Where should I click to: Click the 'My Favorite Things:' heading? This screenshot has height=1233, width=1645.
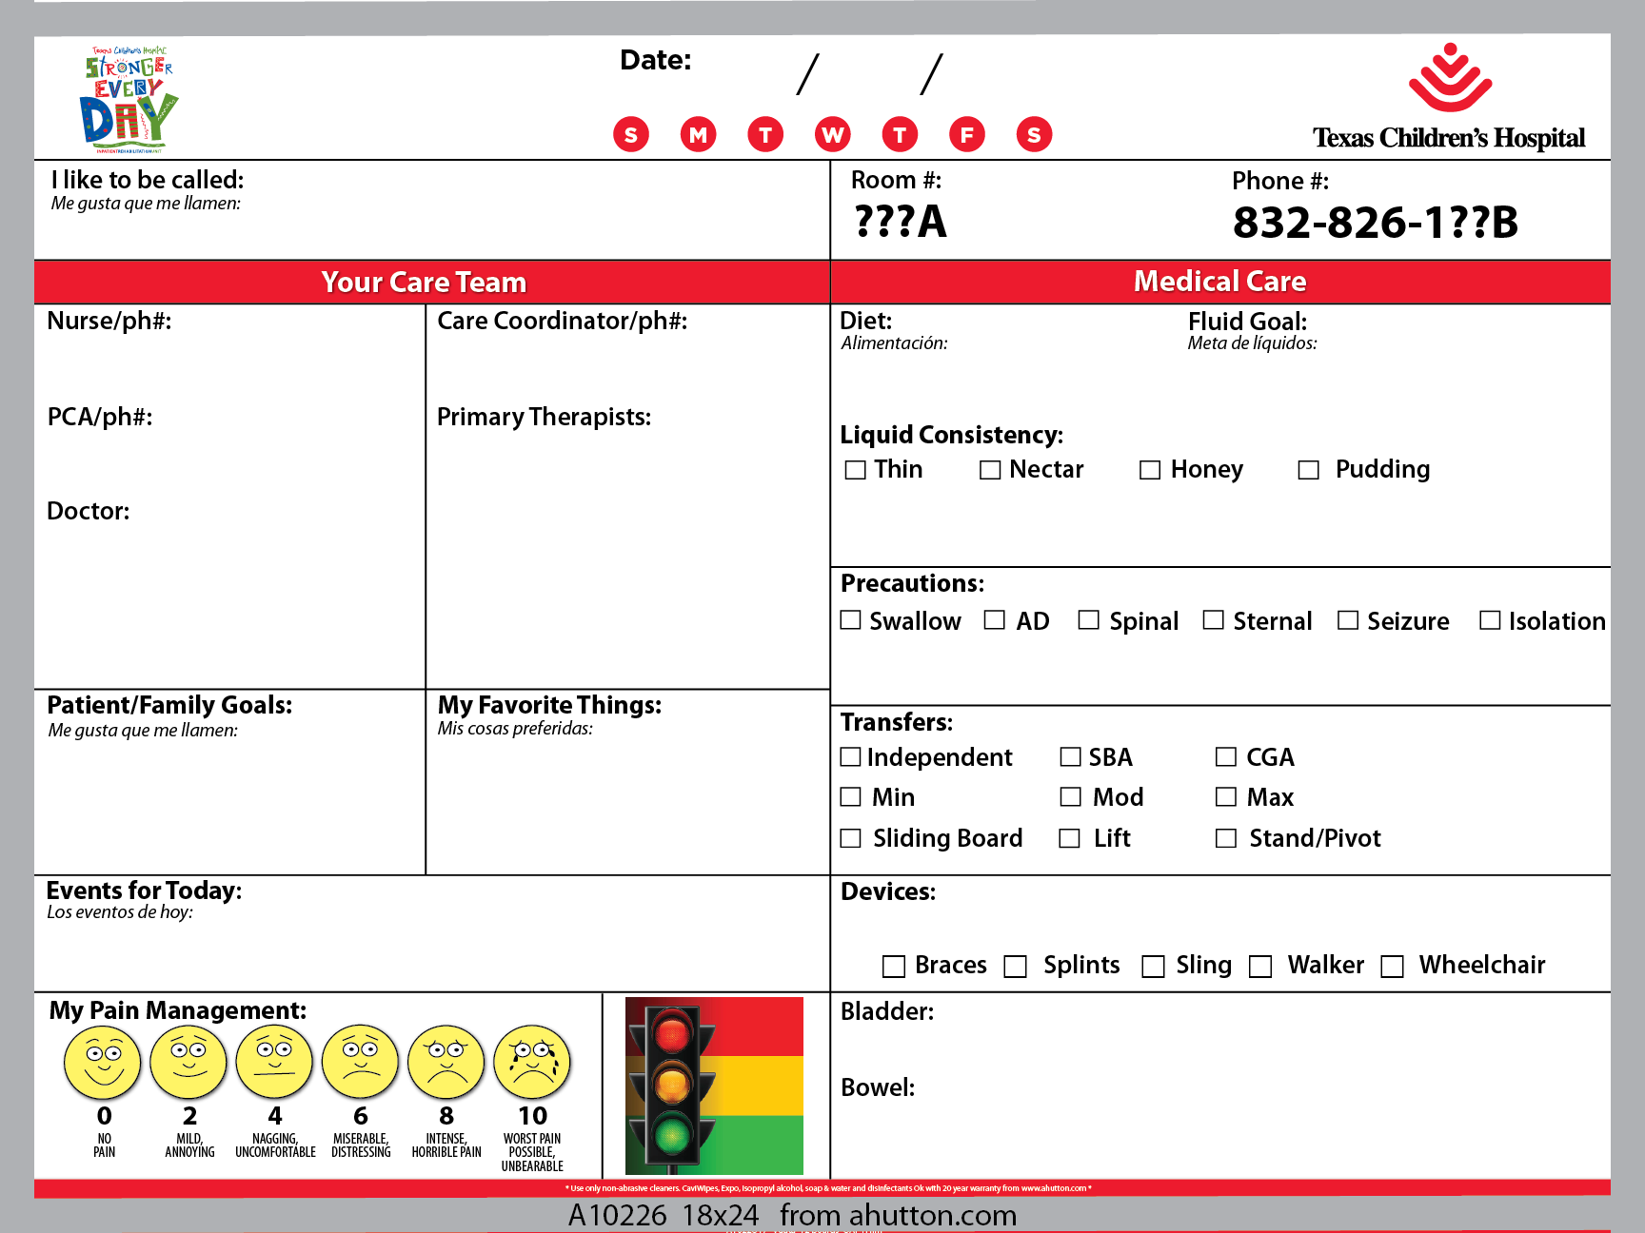click(549, 705)
